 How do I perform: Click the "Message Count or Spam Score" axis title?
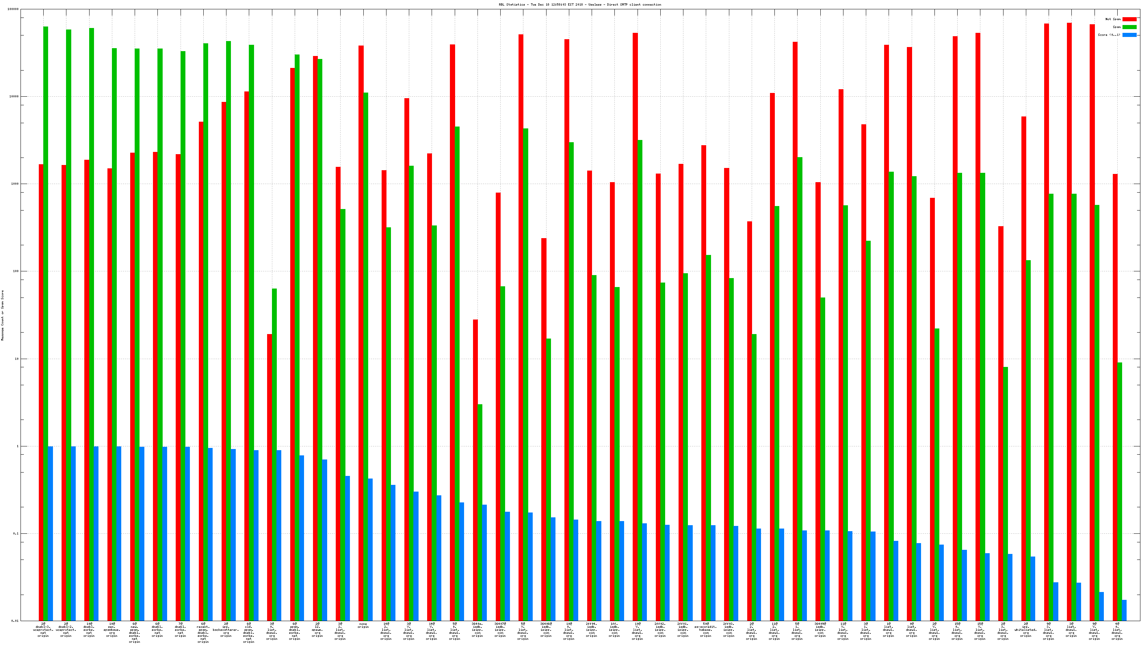point(3,315)
